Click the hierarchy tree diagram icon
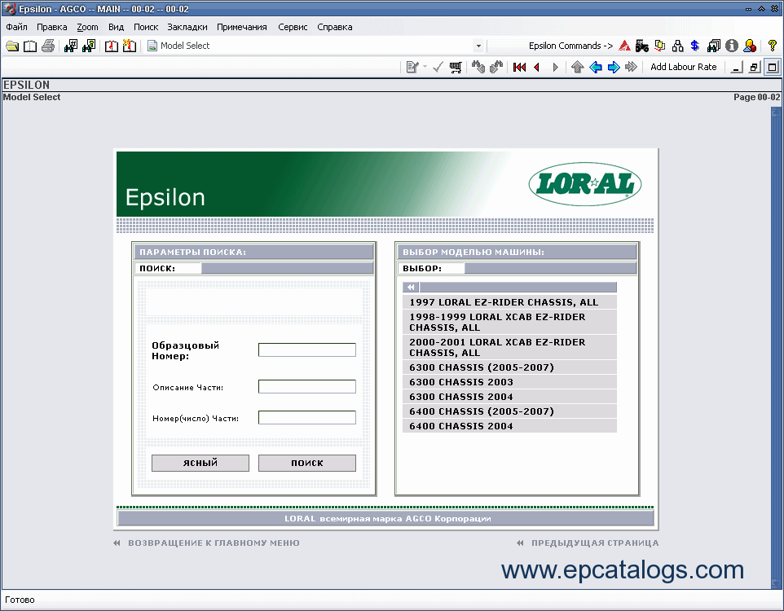This screenshot has height=611, width=784. [677, 46]
